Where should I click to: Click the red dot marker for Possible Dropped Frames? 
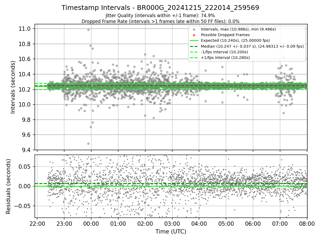tap(194, 35)
